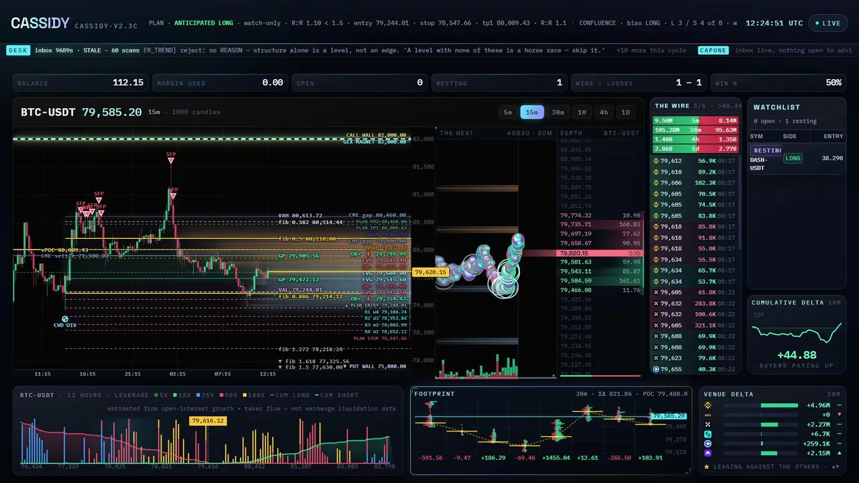Click the BALANCE 112.15 card

(82, 83)
